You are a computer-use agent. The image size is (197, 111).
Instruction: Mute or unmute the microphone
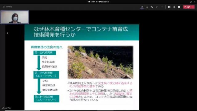174,7
